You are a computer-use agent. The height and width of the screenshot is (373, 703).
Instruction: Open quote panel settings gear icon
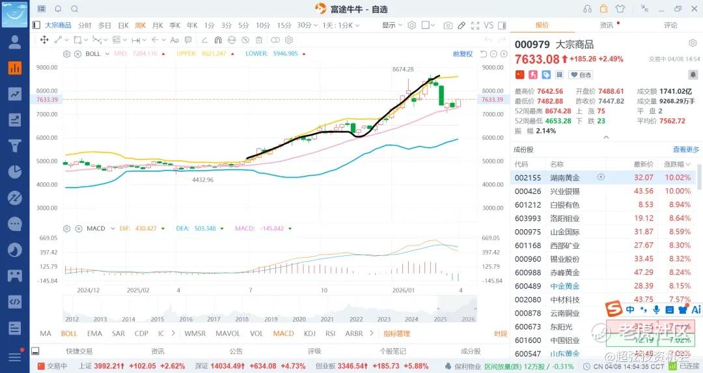pos(692,43)
